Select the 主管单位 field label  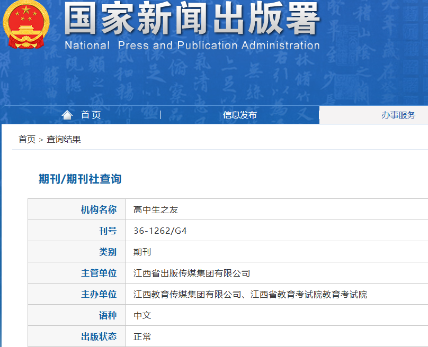[99, 273]
